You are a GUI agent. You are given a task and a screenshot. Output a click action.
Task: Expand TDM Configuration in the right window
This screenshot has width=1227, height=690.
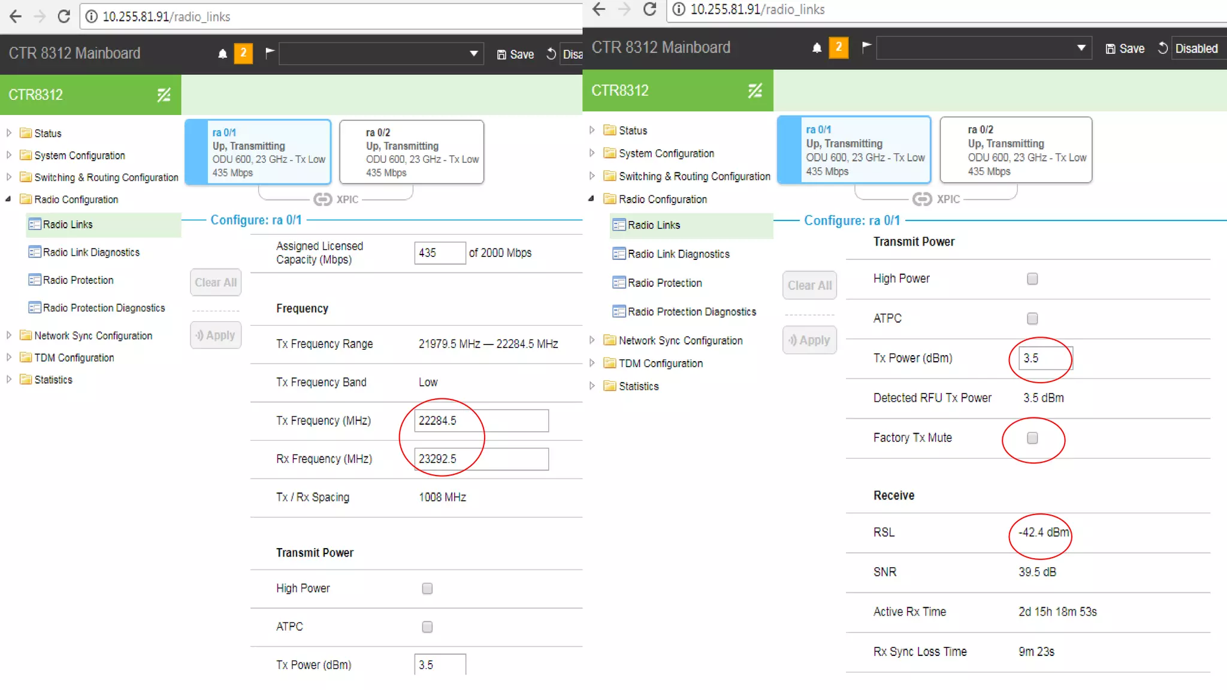(592, 363)
